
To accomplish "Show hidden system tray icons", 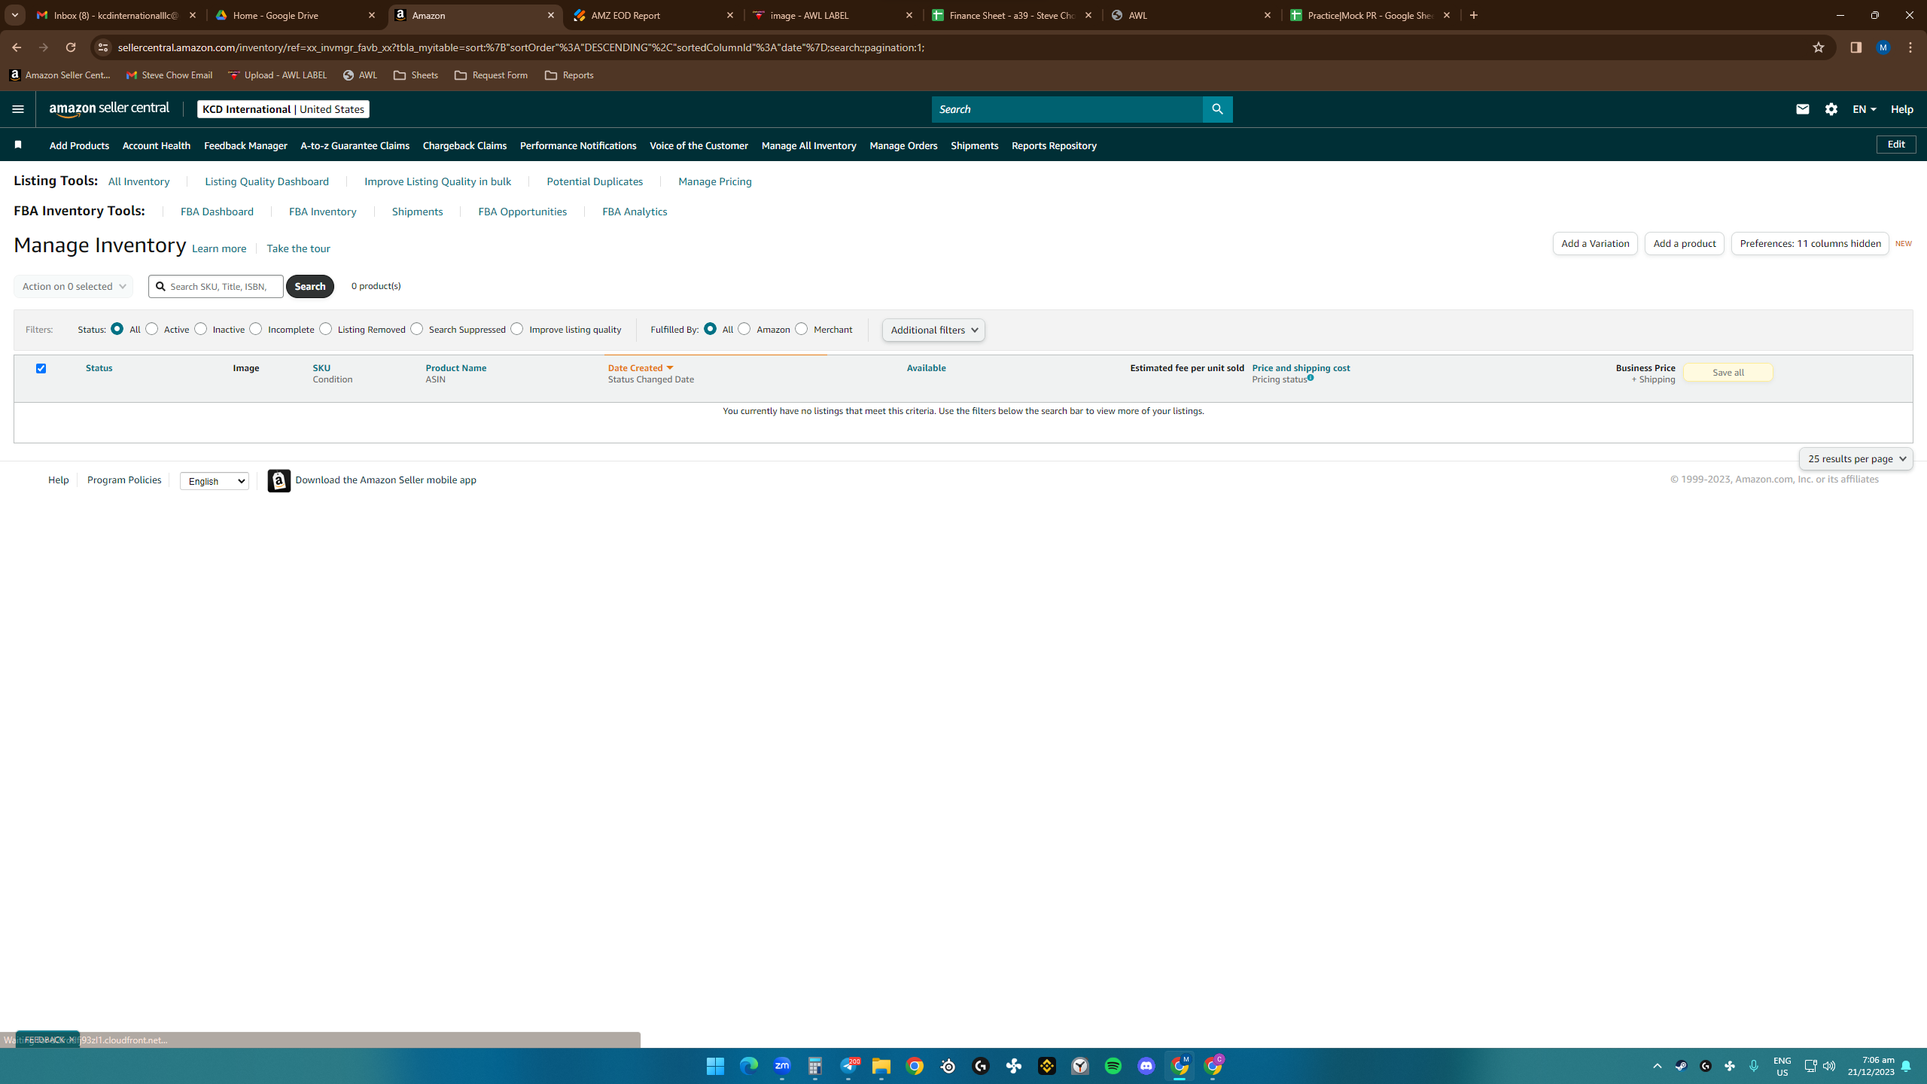I will click(x=1657, y=1066).
